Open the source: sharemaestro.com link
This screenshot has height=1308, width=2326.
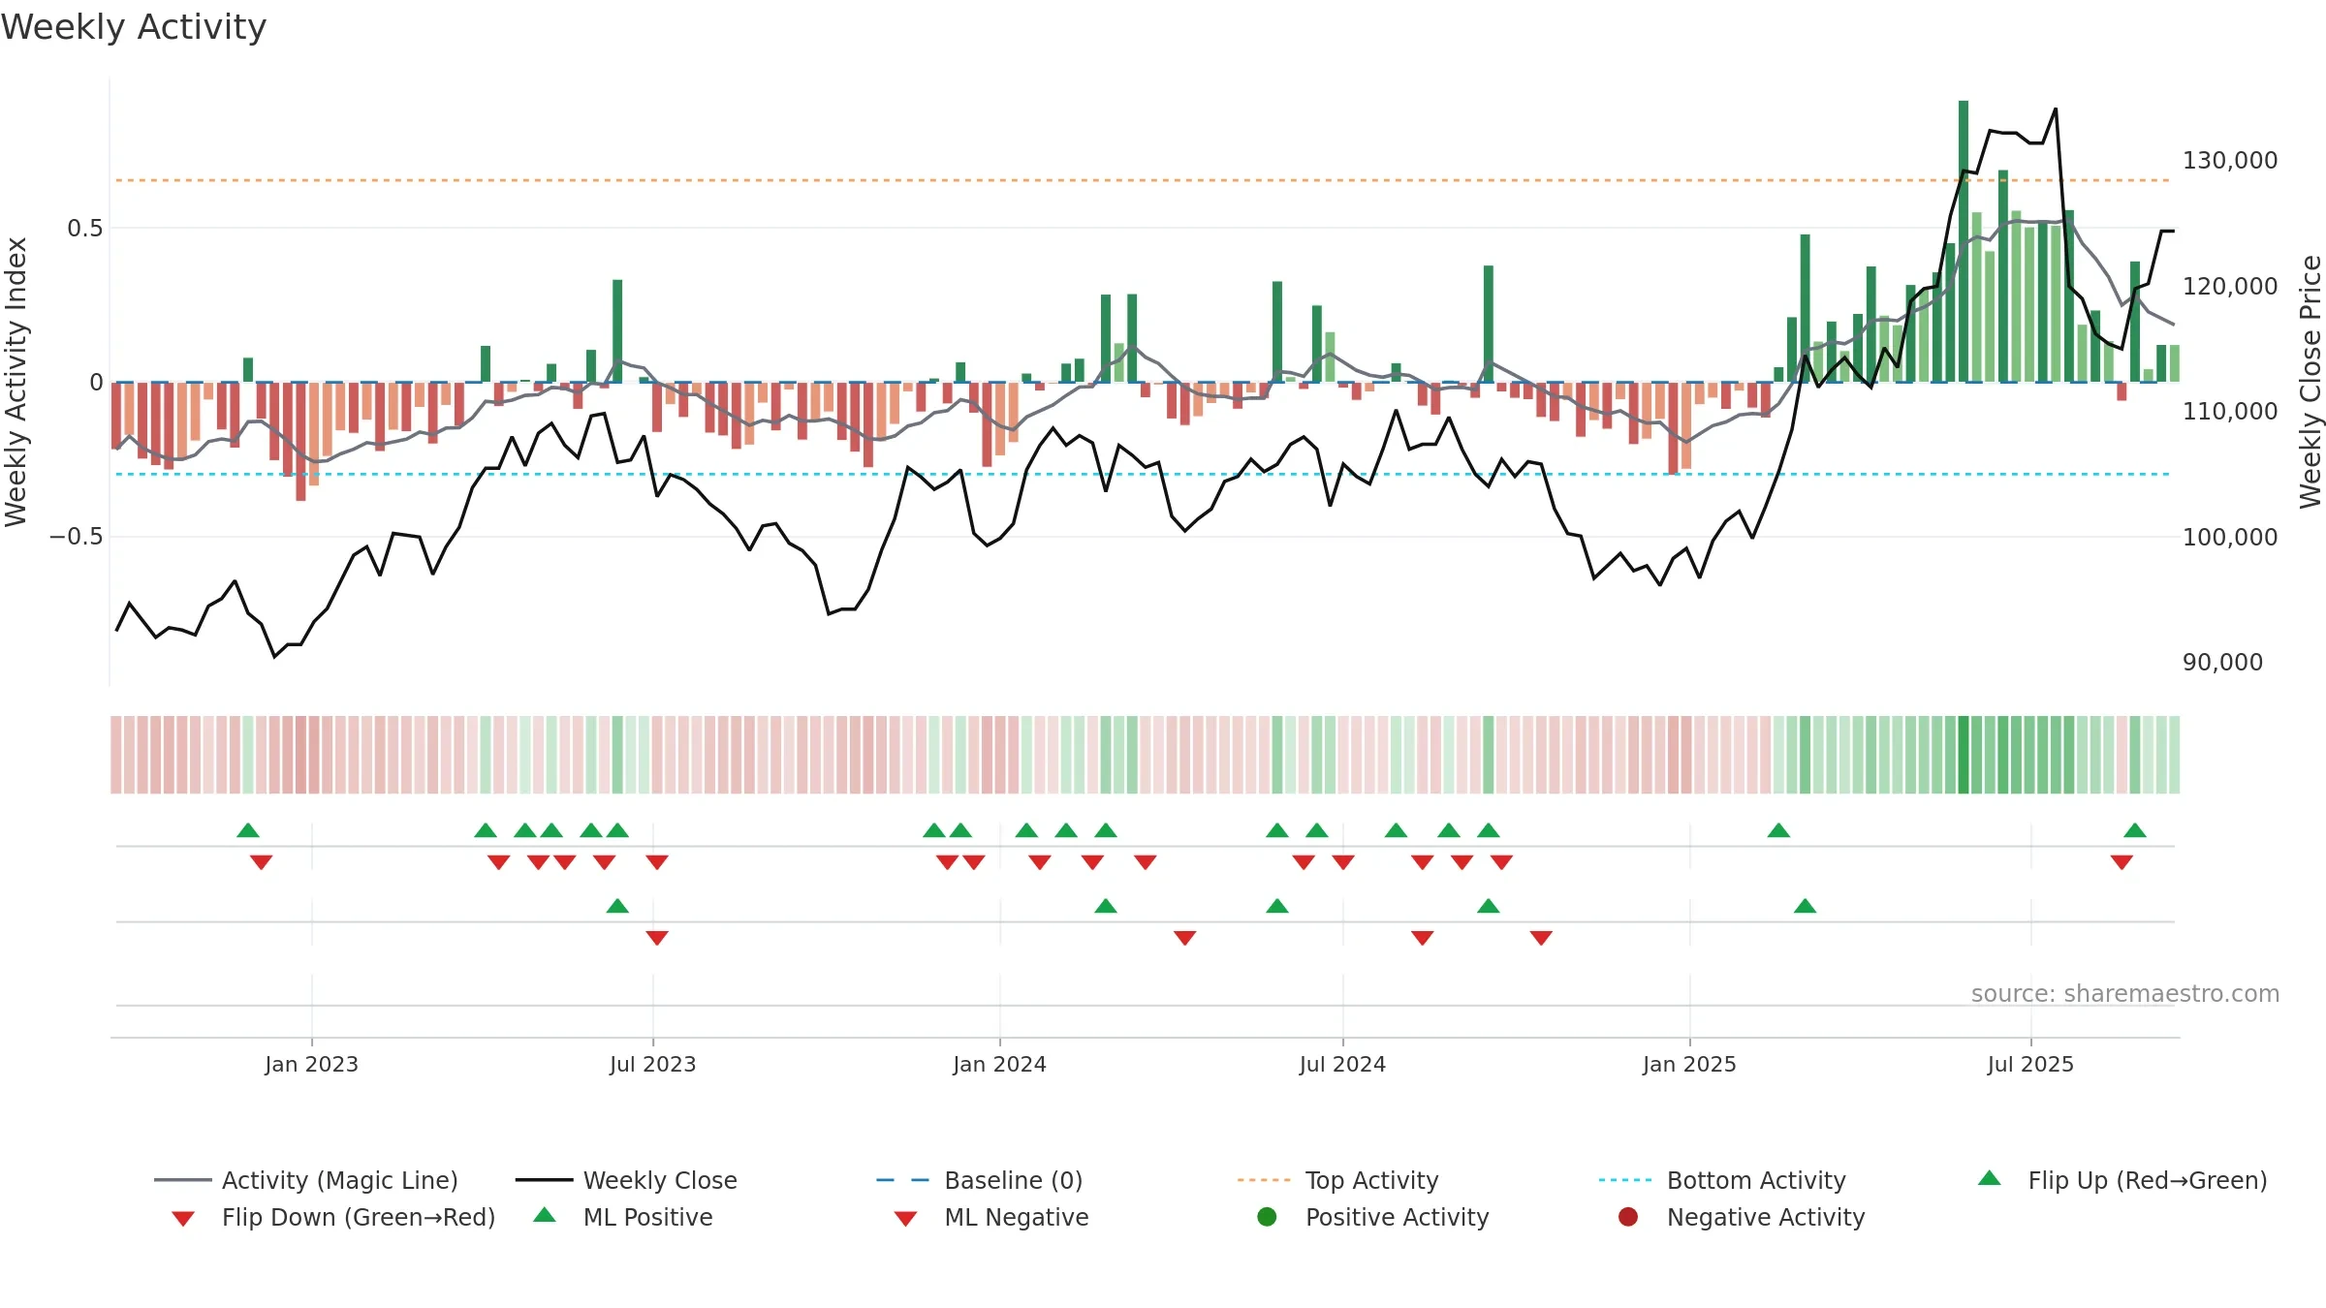(2124, 994)
